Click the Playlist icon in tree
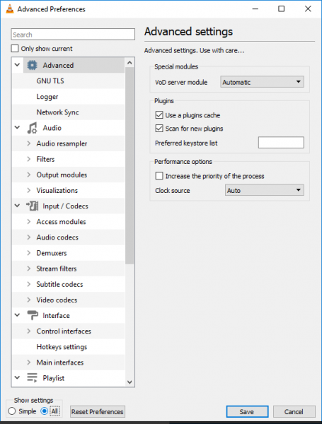This screenshot has height=424, width=322. [33, 378]
